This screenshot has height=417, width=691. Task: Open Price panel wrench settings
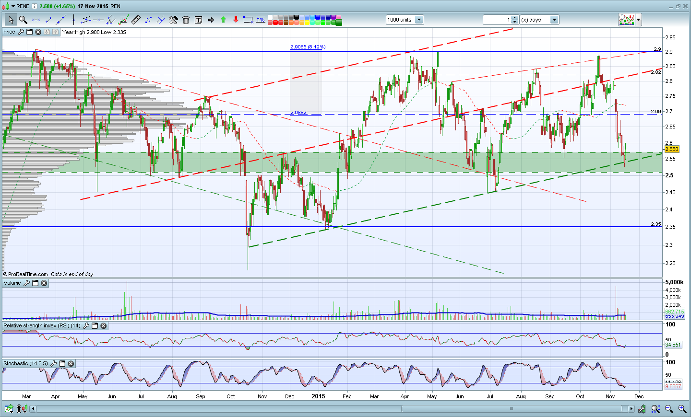click(21, 32)
